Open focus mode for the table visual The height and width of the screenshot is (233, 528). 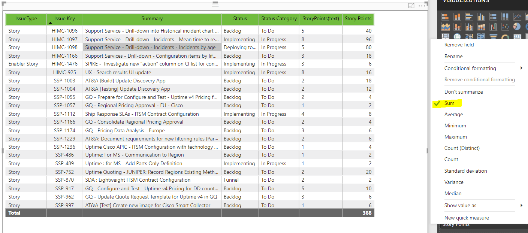[411, 6]
